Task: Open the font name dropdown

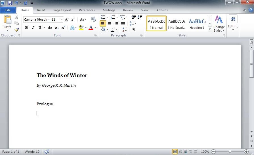Action: point(49,19)
